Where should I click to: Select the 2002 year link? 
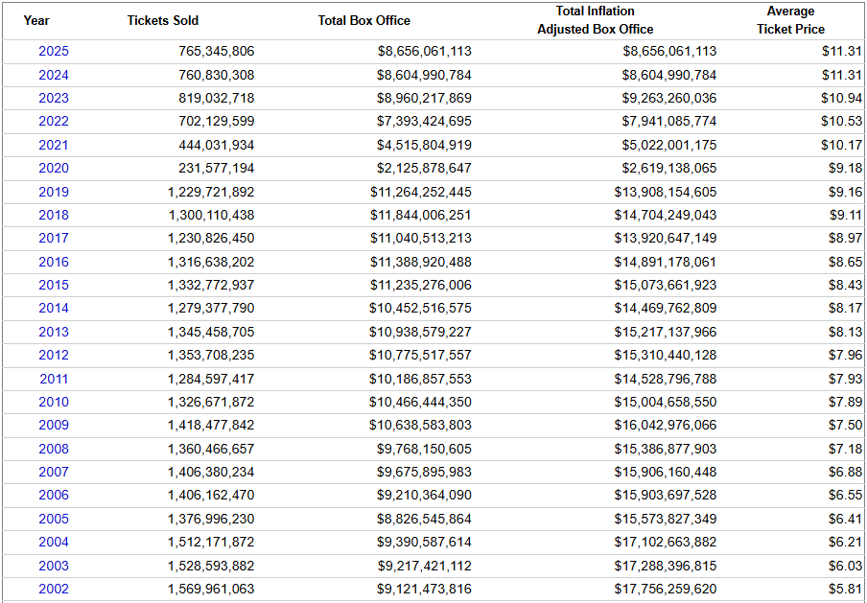pyautogui.click(x=54, y=589)
